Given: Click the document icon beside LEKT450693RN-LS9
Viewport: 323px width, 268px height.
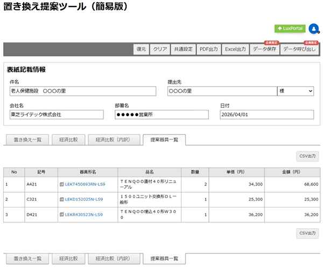Looking at the screenshot, I should (62, 185).
